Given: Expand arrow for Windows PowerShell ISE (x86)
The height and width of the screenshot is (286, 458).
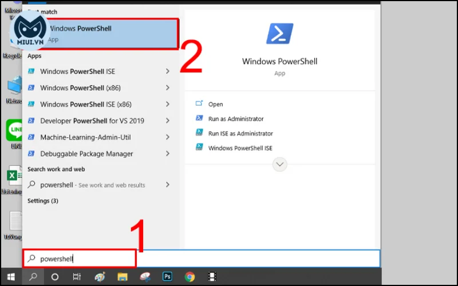Looking at the screenshot, I should (168, 104).
